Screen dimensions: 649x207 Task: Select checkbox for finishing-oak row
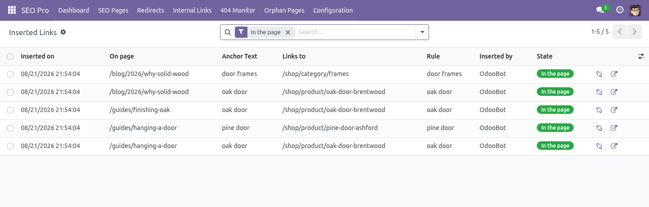pos(10,110)
